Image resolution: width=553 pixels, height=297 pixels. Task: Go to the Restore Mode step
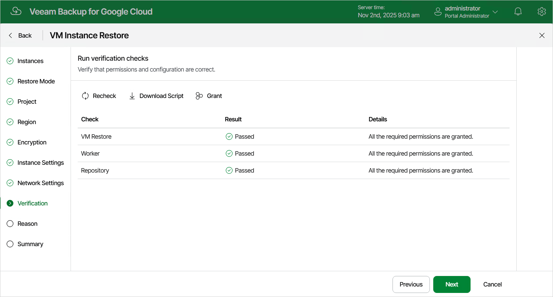[x=36, y=81]
